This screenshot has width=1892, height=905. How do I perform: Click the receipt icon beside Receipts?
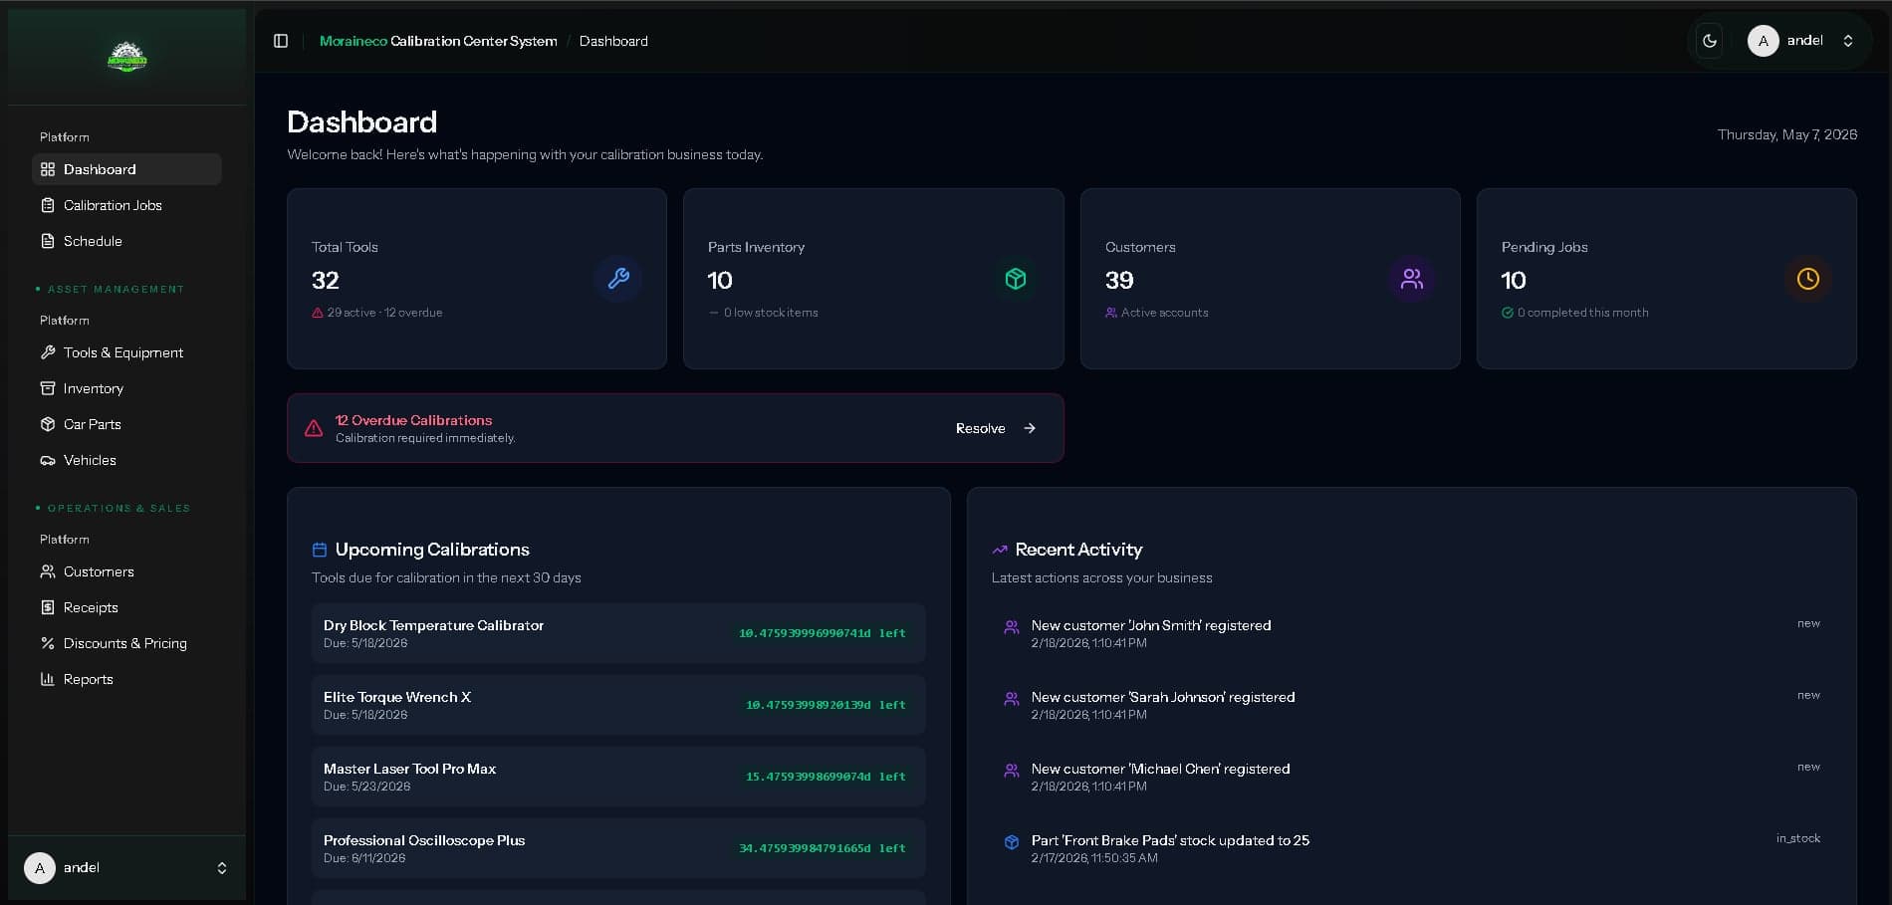pyautogui.click(x=48, y=607)
